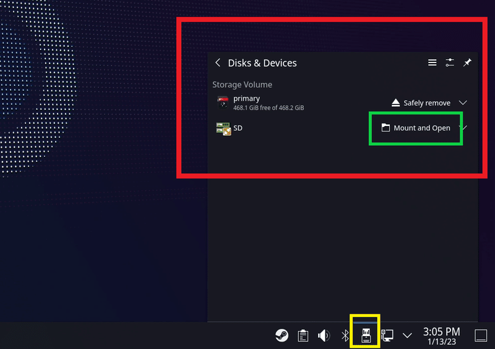
Task: Open the hamburger menu in Disks & Devices
Action: tap(432, 63)
